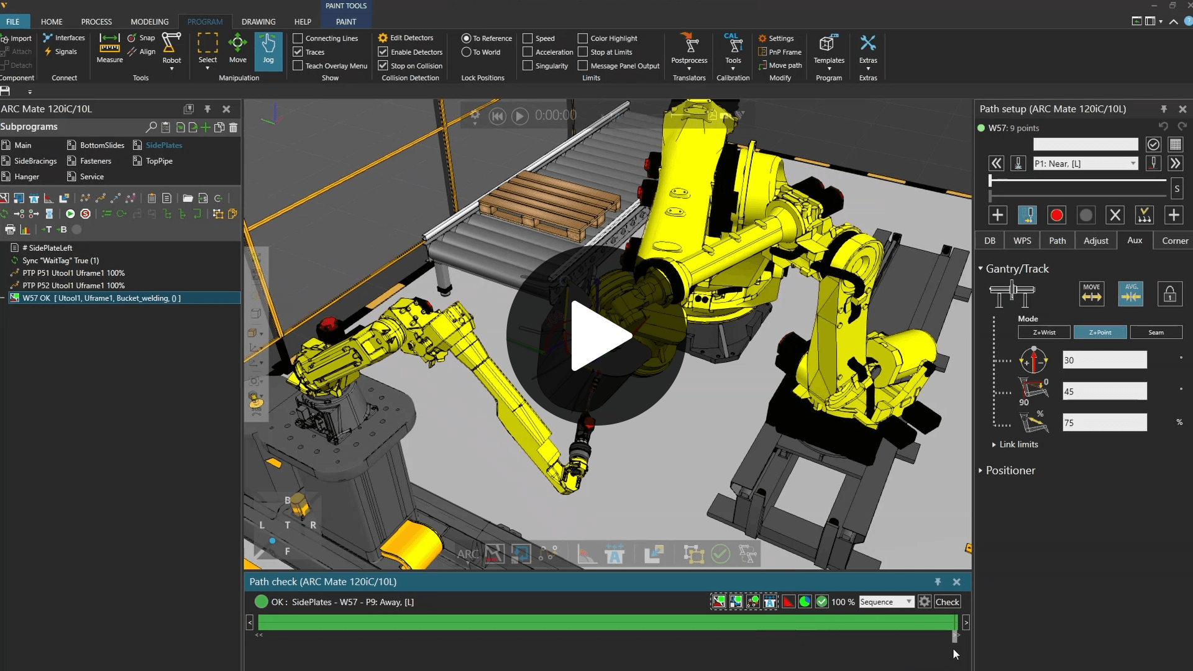
Task: Select the Z+Wrist mode button
Action: click(x=1044, y=332)
